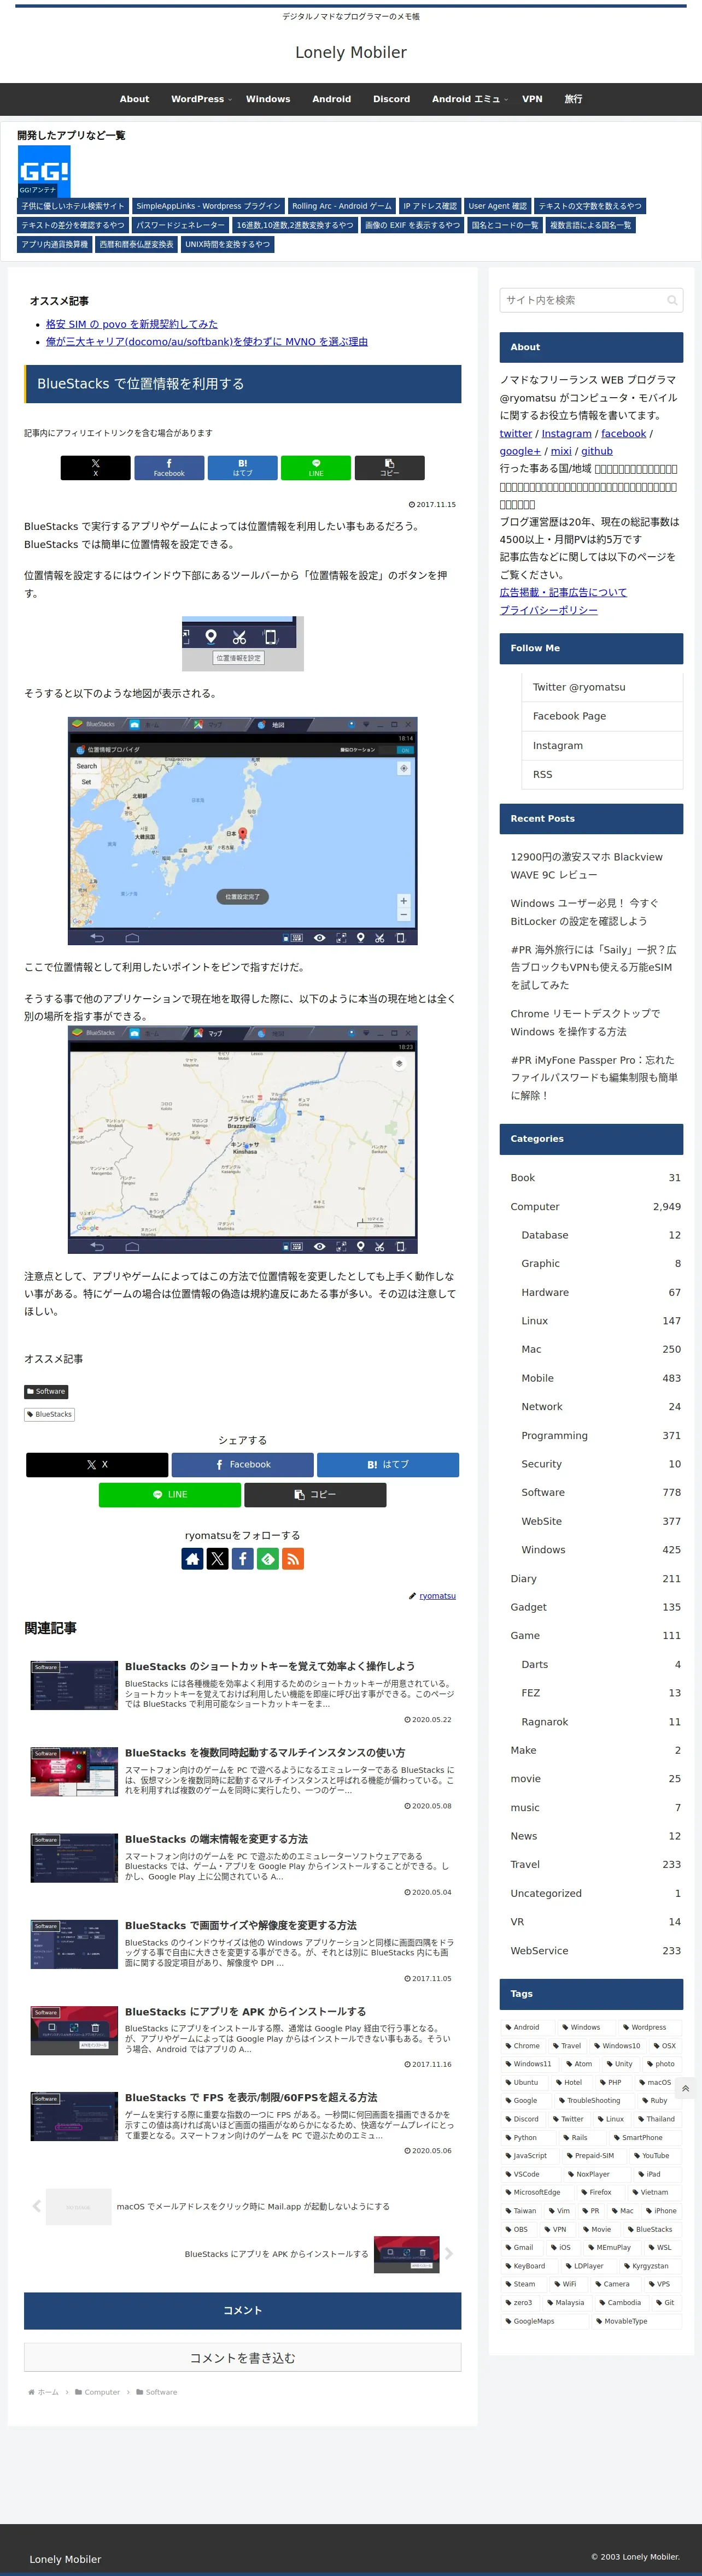Click green feedly follow icon

coord(268,1558)
